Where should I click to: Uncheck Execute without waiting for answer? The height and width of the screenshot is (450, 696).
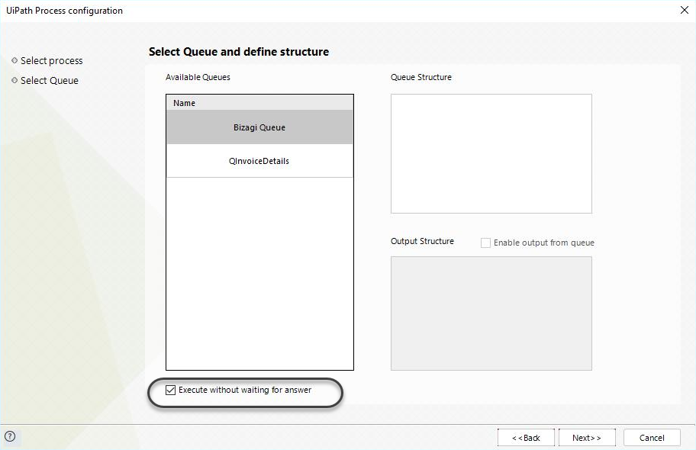pos(170,390)
